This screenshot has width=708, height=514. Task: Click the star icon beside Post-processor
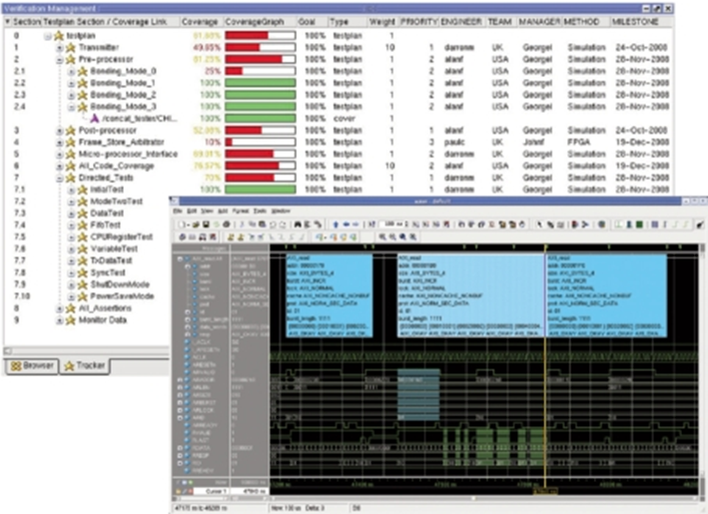70,131
